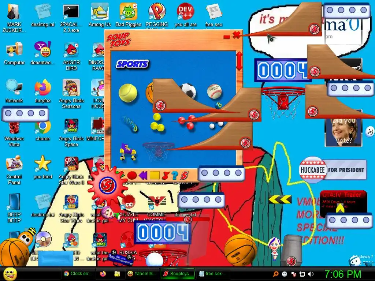Image resolution: width=375 pixels, height=281 pixels.
Task: Switch to Clock err... Chrome taskbar item
Action: 78,274
